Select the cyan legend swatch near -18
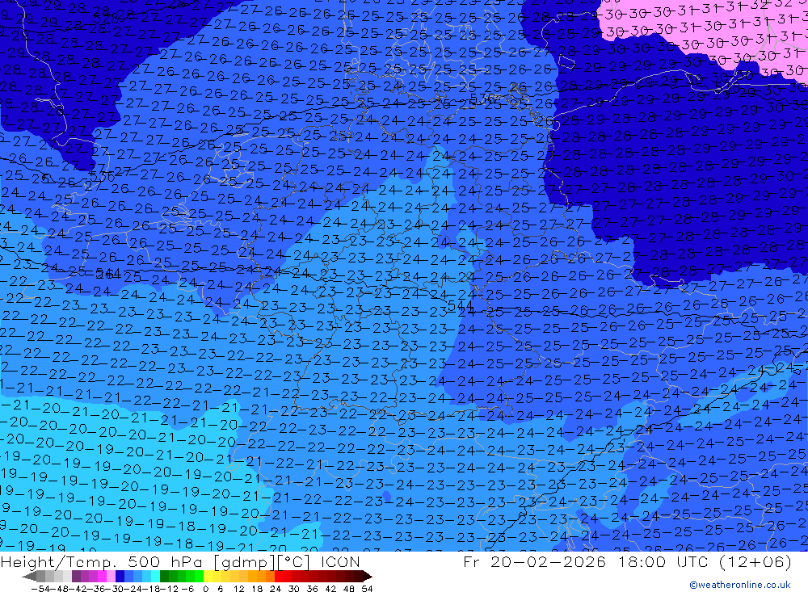 tap(155, 576)
